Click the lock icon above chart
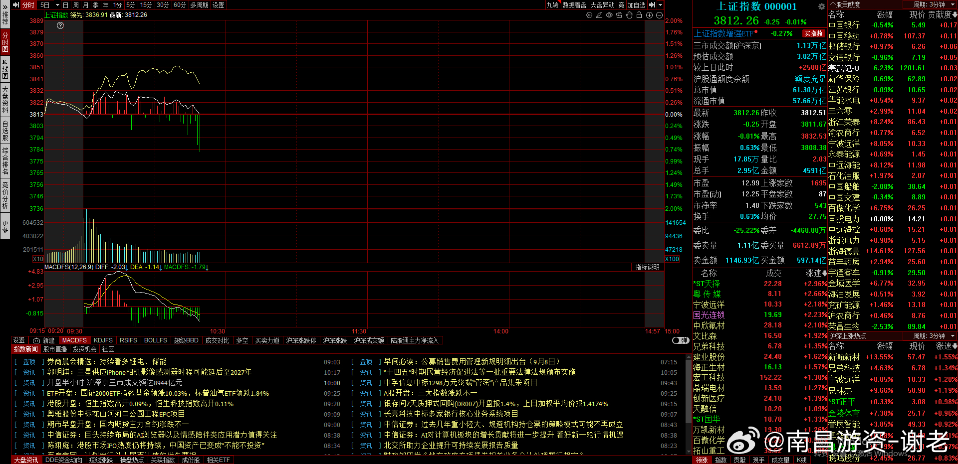 point(640,15)
